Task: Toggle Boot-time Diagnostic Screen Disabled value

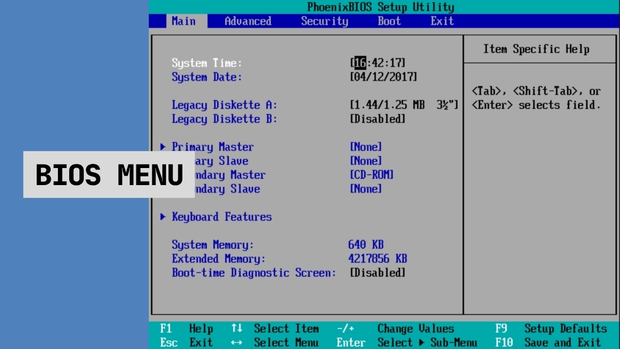Action: (x=378, y=272)
